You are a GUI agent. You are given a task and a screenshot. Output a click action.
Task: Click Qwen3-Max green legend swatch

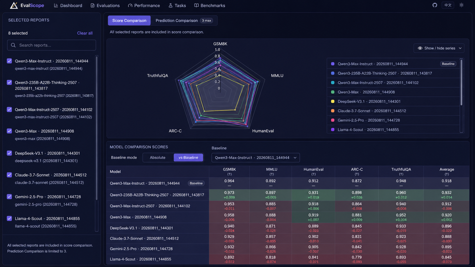(333, 92)
